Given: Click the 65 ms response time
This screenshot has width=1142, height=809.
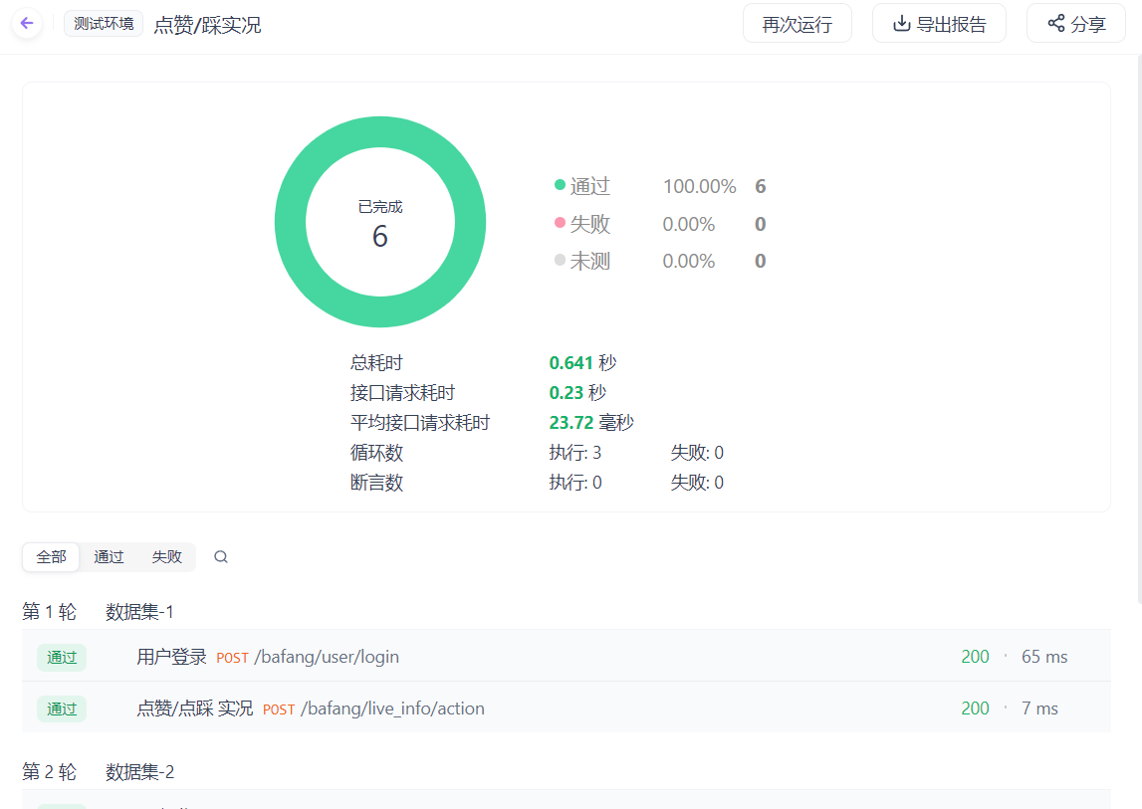Looking at the screenshot, I should tap(1044, 657).
